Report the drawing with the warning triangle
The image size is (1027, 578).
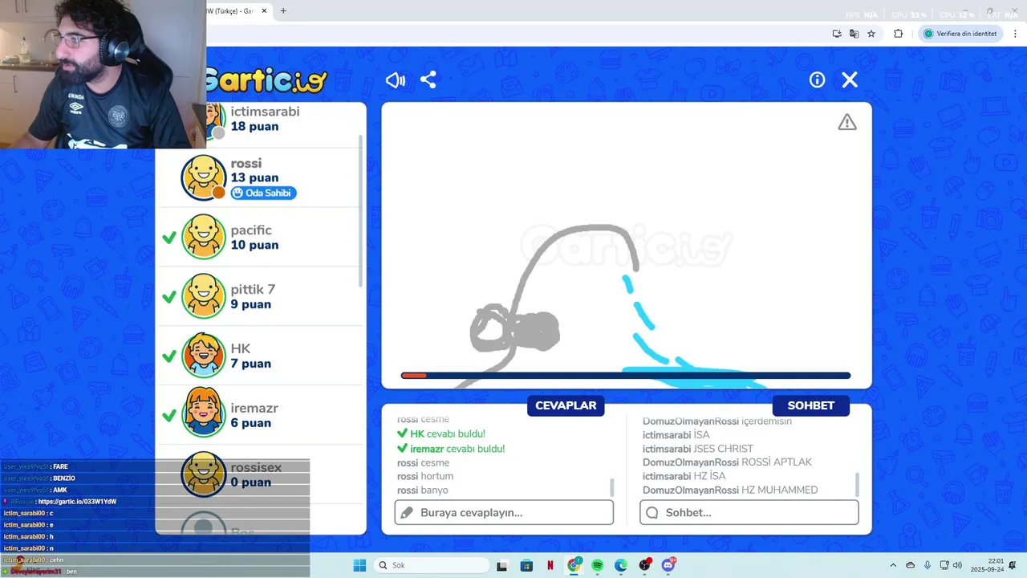point(847,122)
